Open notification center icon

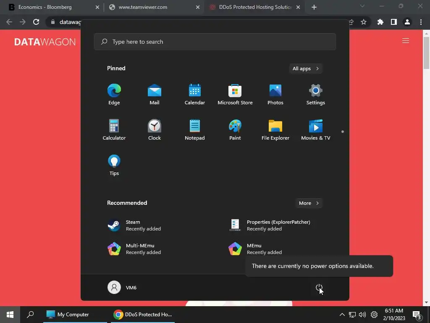pyautogui.click(x=417, y=315)
